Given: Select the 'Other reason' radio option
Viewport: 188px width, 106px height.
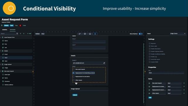Looking at the screenshot, I should tap(74, 80).
